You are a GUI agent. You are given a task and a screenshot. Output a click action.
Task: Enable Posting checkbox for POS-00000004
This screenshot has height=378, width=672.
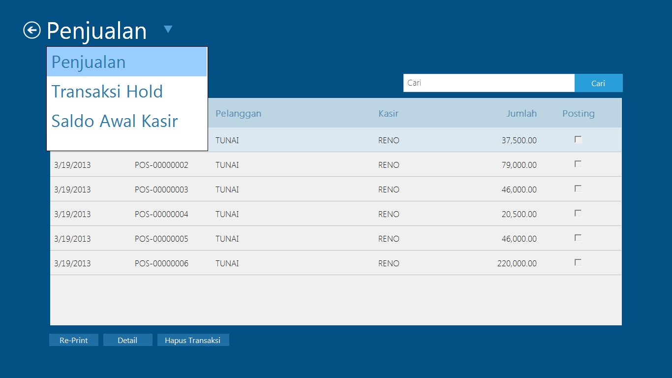pyautogui.click(x=578, y=214)
